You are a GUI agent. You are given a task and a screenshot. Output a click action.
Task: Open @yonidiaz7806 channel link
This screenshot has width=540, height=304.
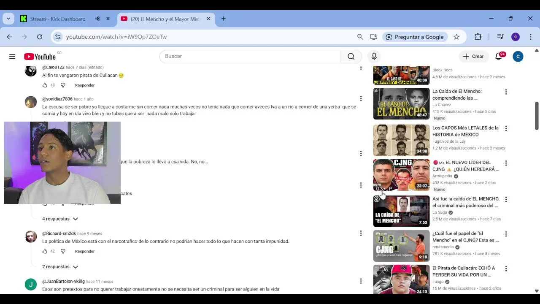point(57,99)
